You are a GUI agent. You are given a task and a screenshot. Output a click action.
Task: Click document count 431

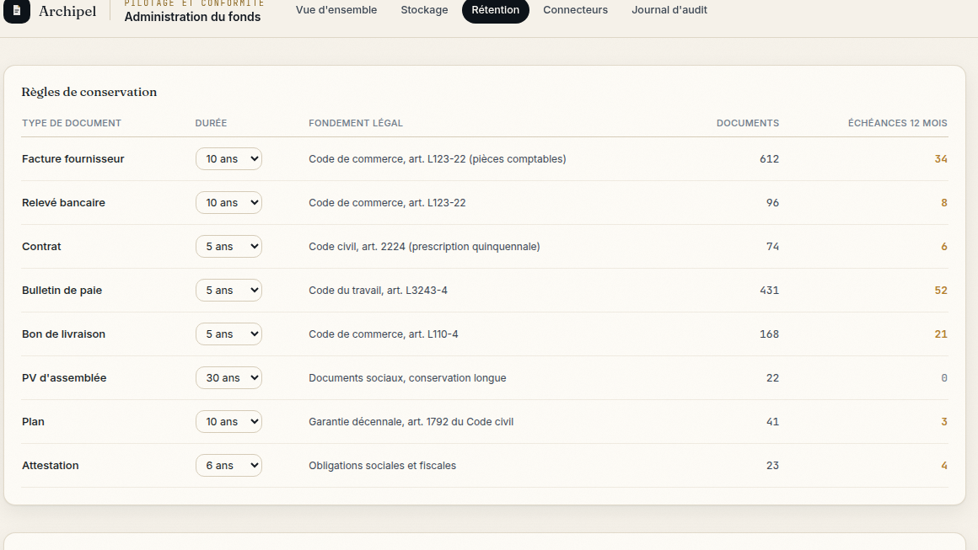pyautogui.click(x=769, y=291)
